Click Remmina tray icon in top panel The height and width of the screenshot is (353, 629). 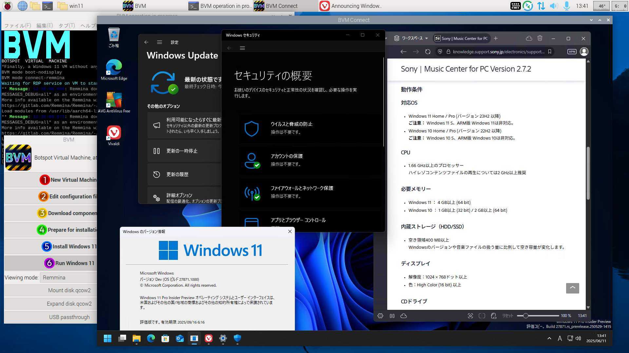coord(528,6)
